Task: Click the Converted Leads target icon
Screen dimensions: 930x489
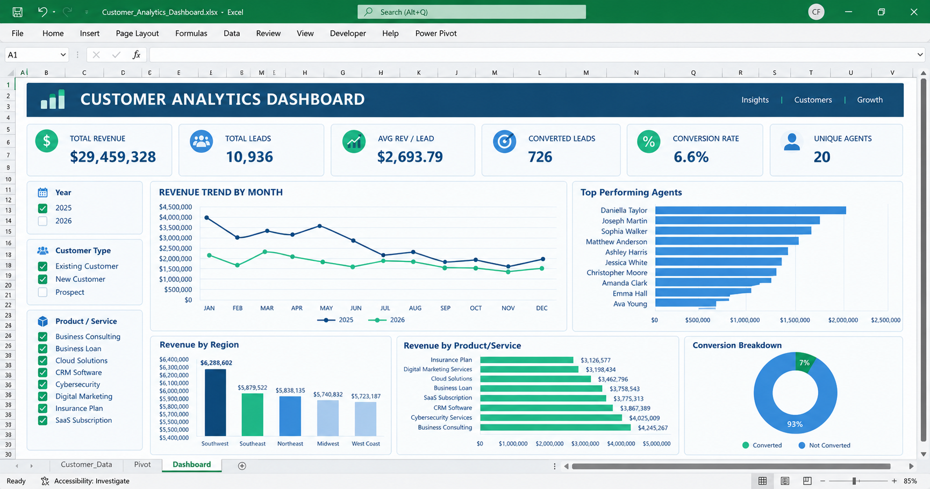Action: tap(504, 141)
